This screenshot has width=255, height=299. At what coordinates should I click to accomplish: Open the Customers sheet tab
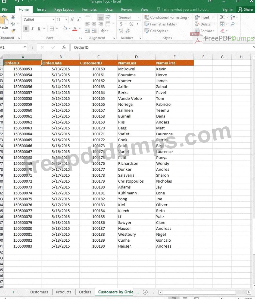[39, 292]
